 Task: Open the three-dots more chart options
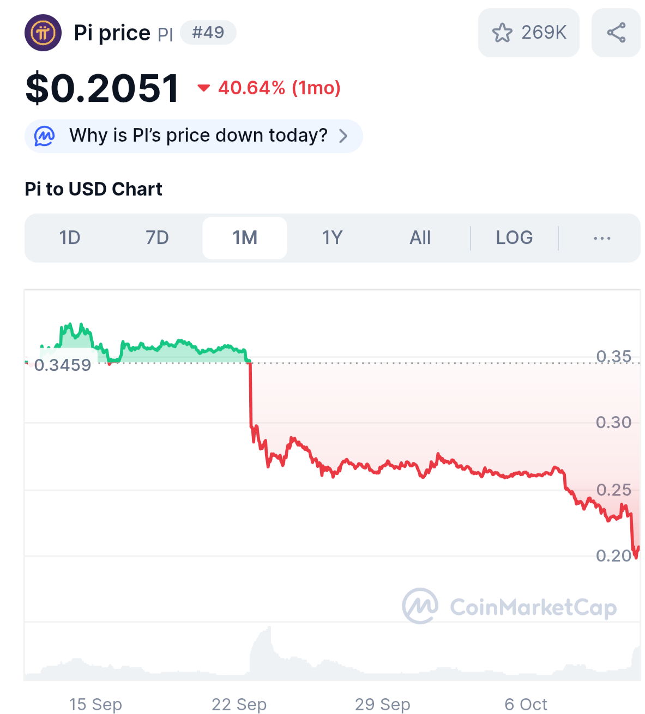tap(602, 238)
